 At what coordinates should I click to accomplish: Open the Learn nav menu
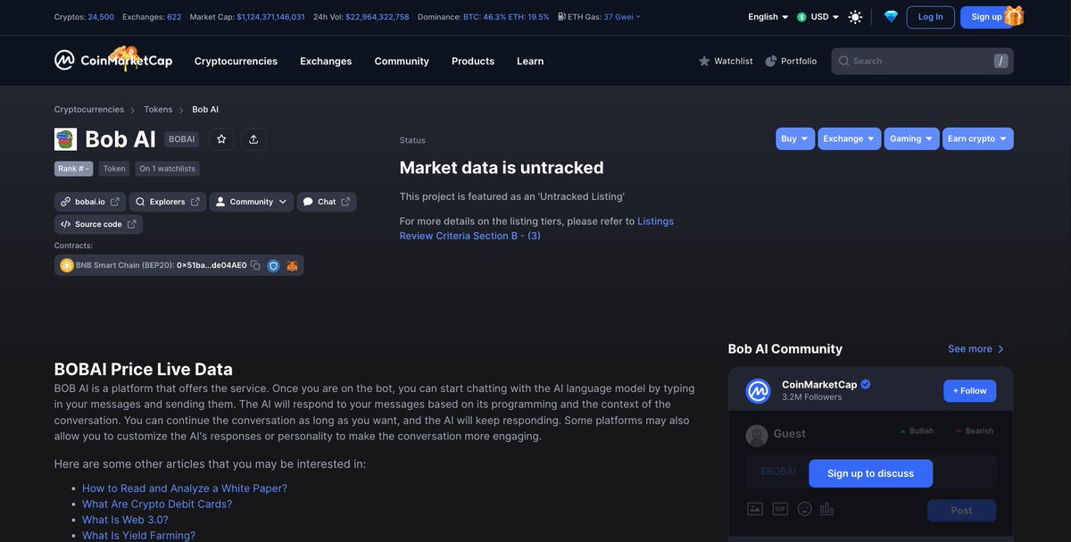click(x=530, y=61)
